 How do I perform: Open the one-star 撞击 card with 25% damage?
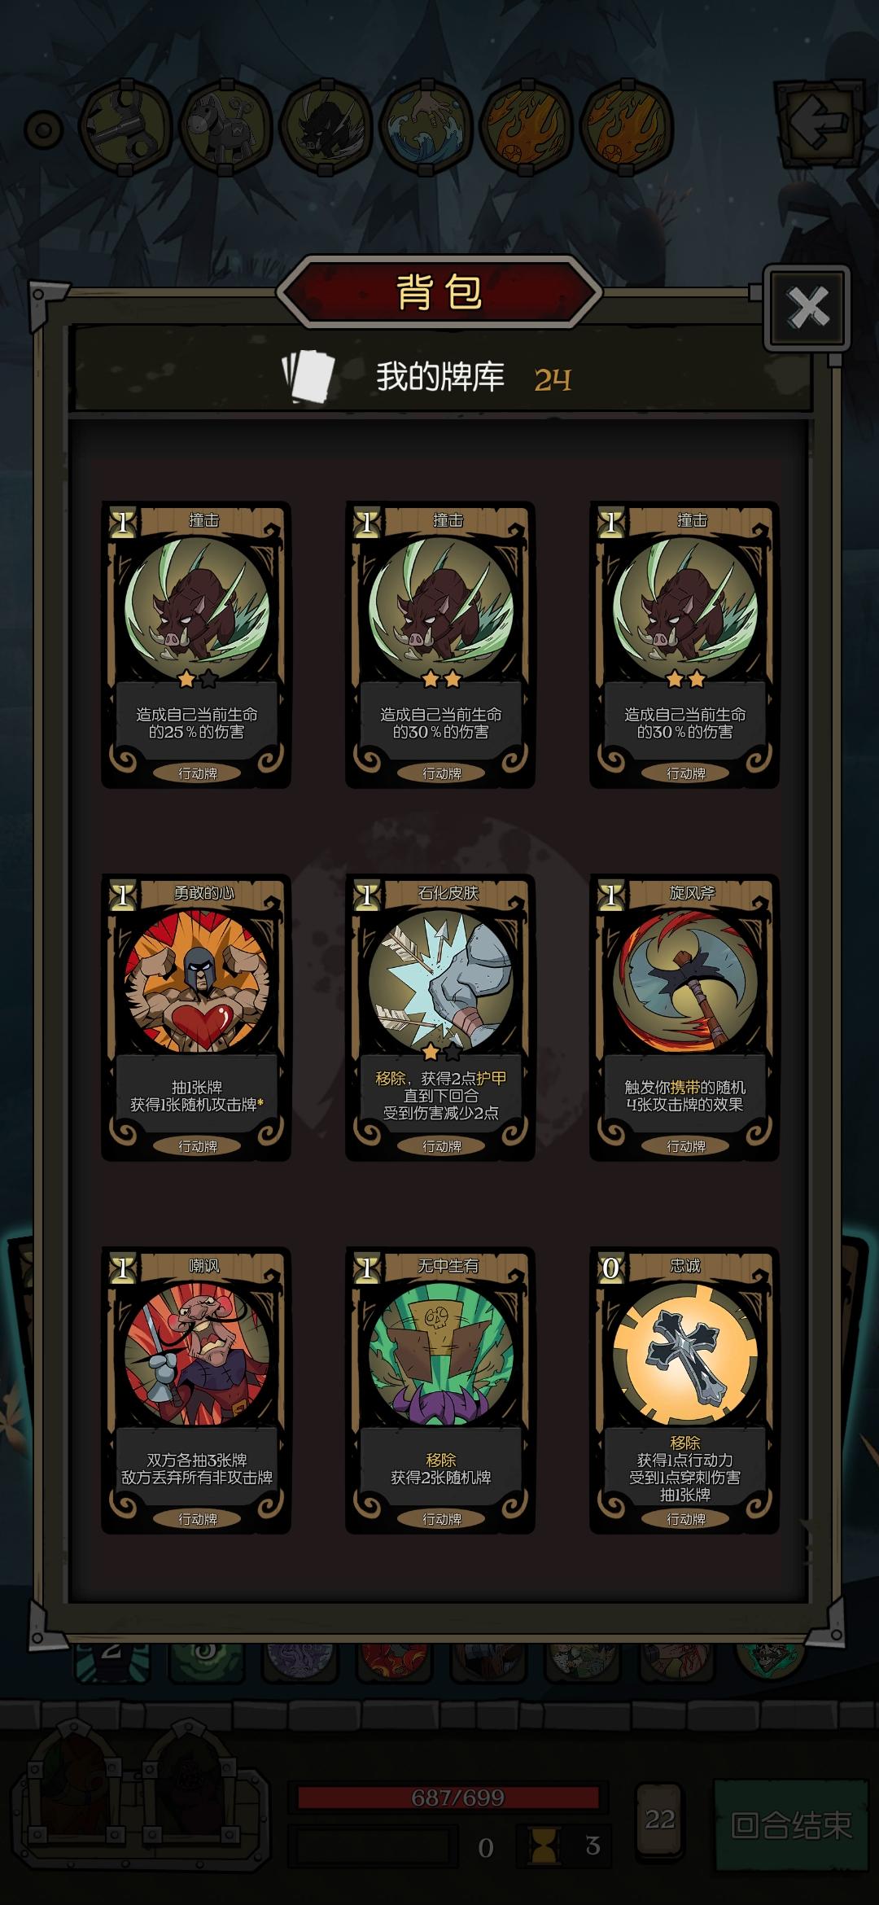[196, 645]
